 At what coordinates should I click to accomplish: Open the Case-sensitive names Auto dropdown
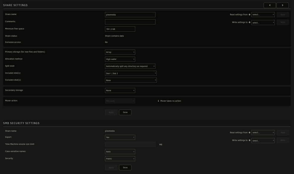pos(120,151)
